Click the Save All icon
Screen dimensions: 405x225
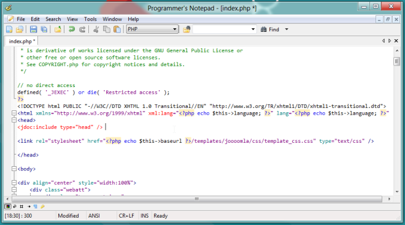(x=44, y=29)
